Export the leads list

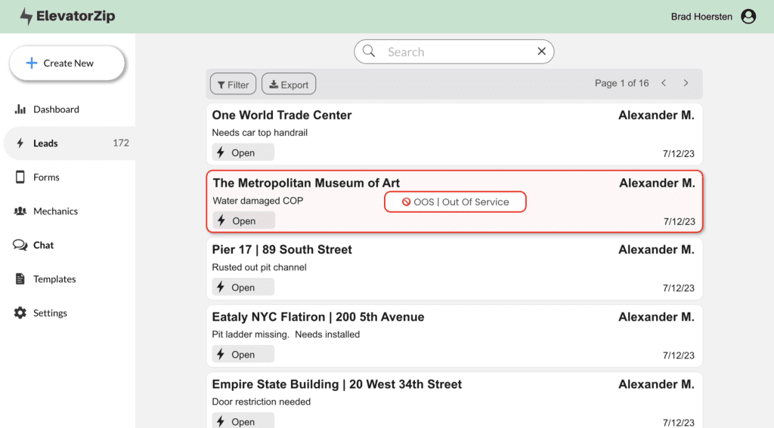tap(289, 85)
